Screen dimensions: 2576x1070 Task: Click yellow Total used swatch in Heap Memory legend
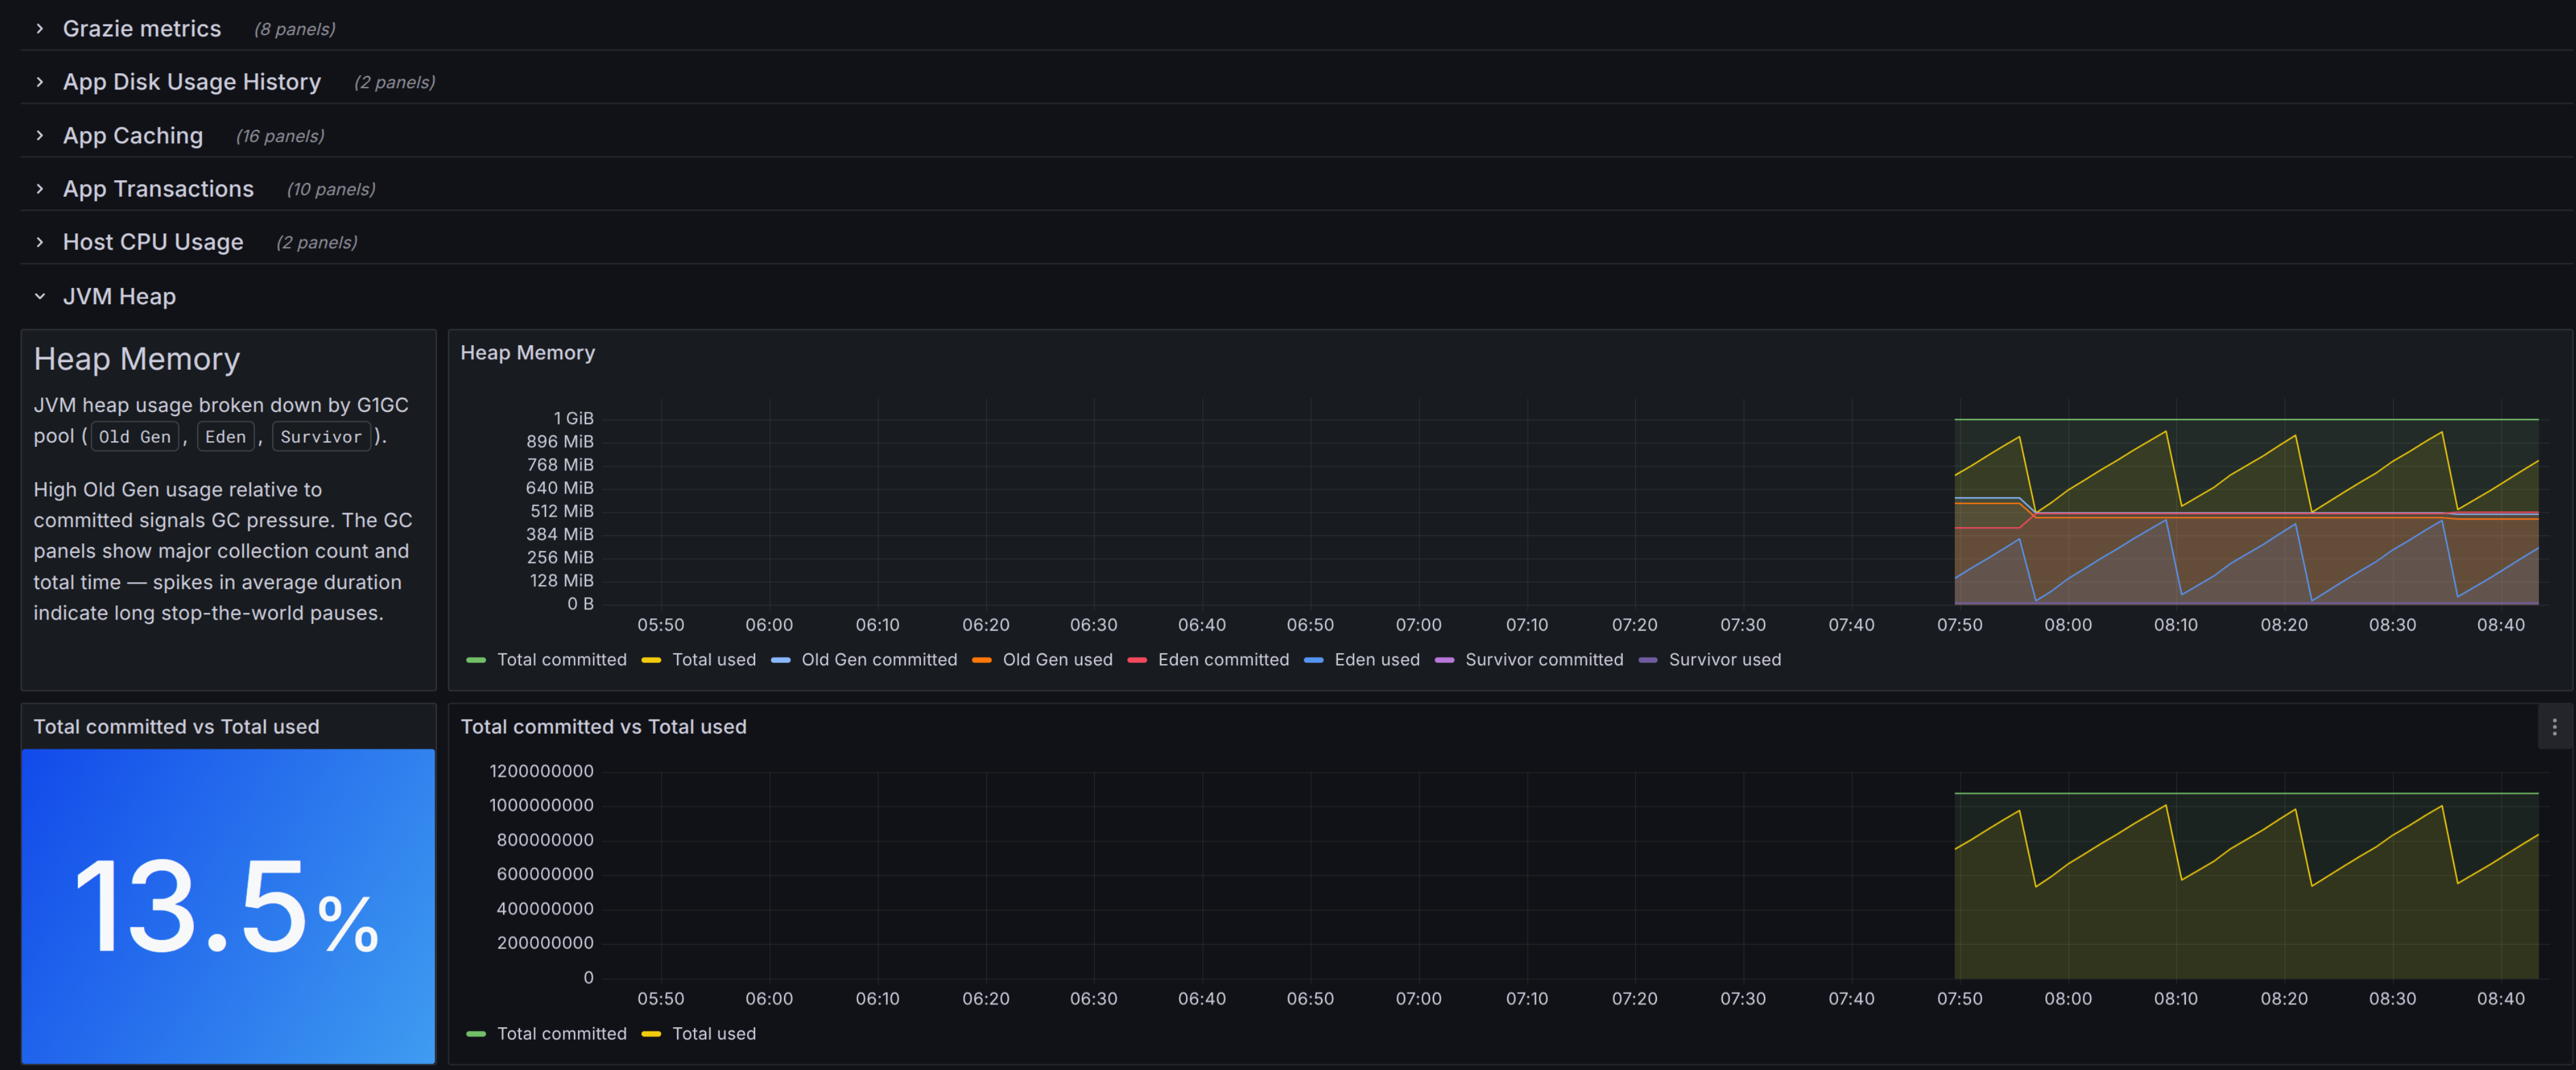click(651, 660)
